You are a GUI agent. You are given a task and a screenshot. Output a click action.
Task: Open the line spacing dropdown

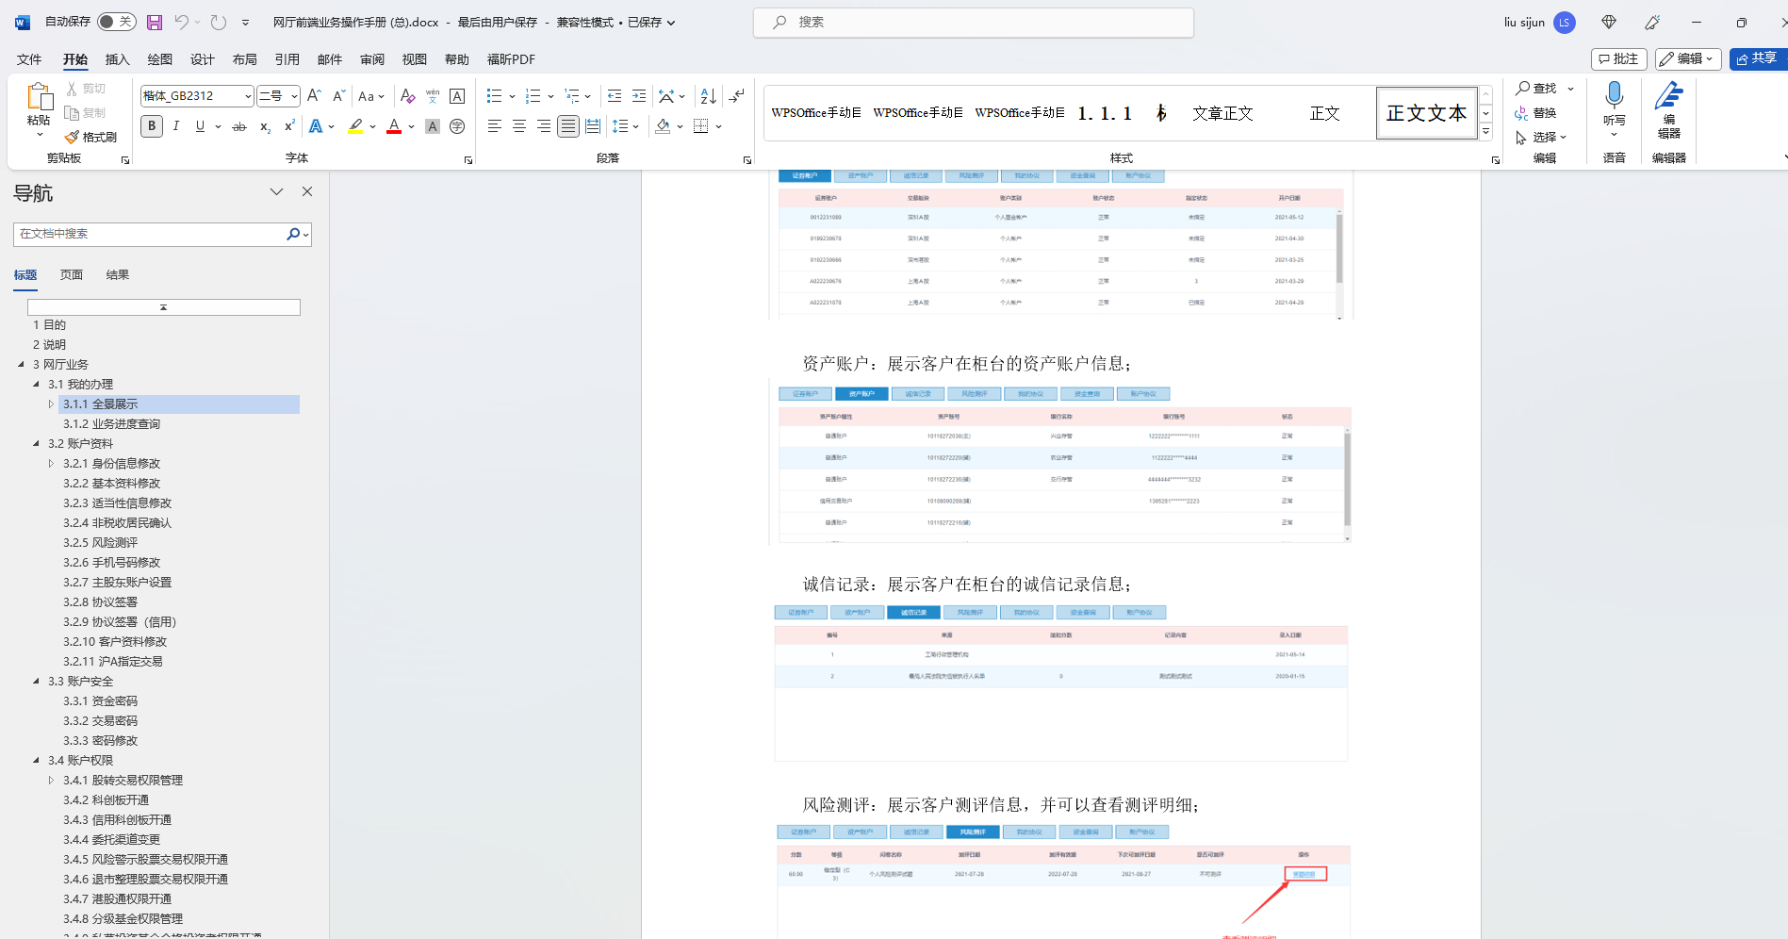636,126
